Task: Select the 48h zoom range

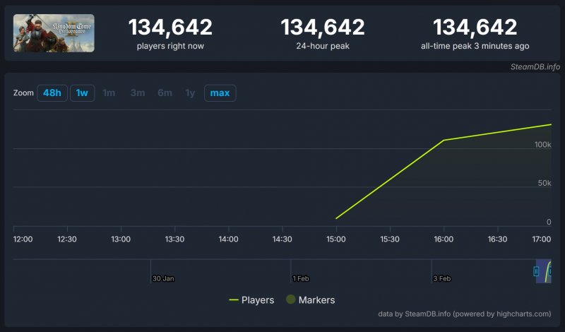Action: 52,93
